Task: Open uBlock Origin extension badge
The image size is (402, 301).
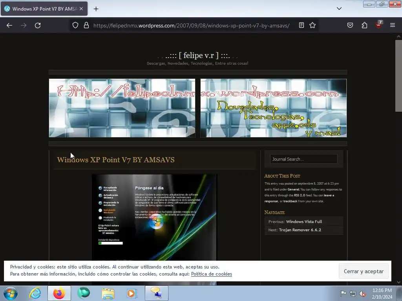Action: pos(379,25)
